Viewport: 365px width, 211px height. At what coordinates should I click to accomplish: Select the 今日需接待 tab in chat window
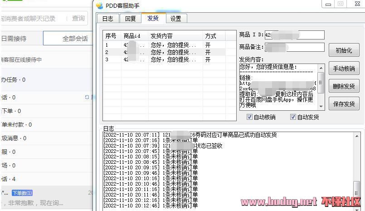(21, 39)
